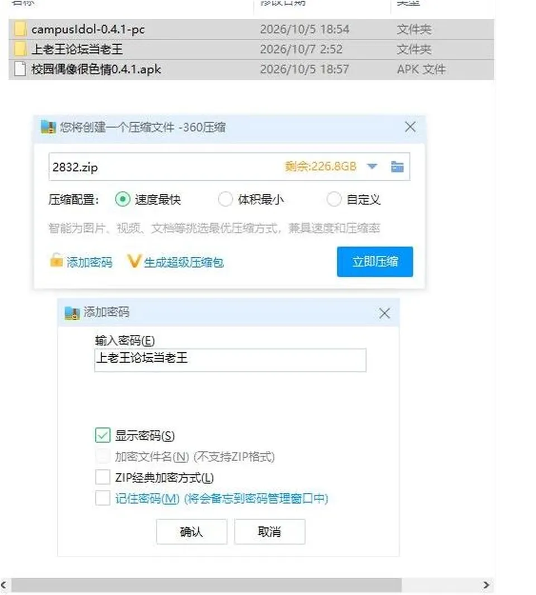
Task: Click the 添加密码 link
Action: tap(89, 262)
